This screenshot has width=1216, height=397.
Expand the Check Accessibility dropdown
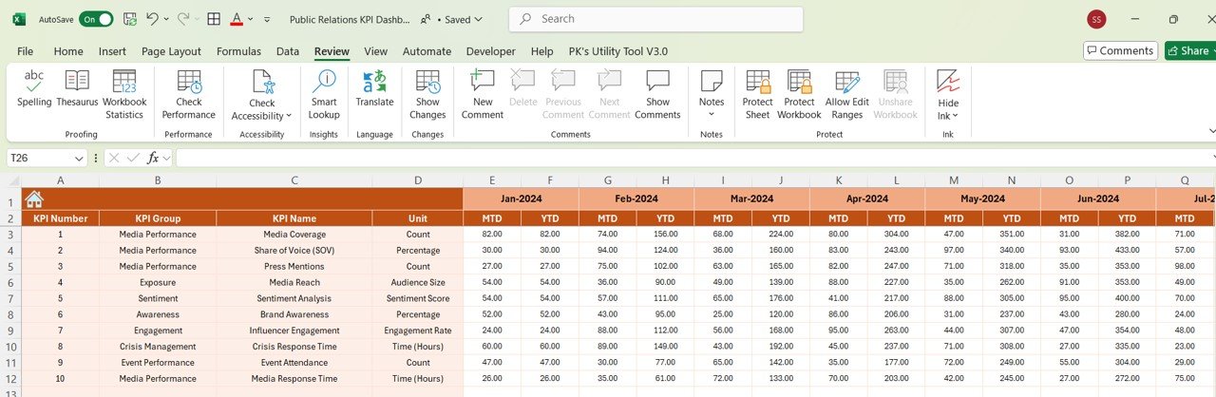(x=287, y=116)
